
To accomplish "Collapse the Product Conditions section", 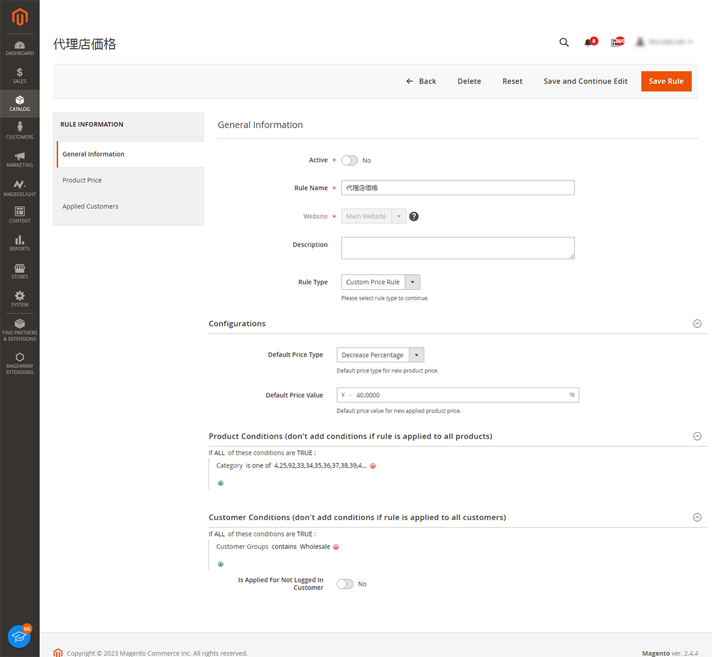I will click(x=697, y=436).
